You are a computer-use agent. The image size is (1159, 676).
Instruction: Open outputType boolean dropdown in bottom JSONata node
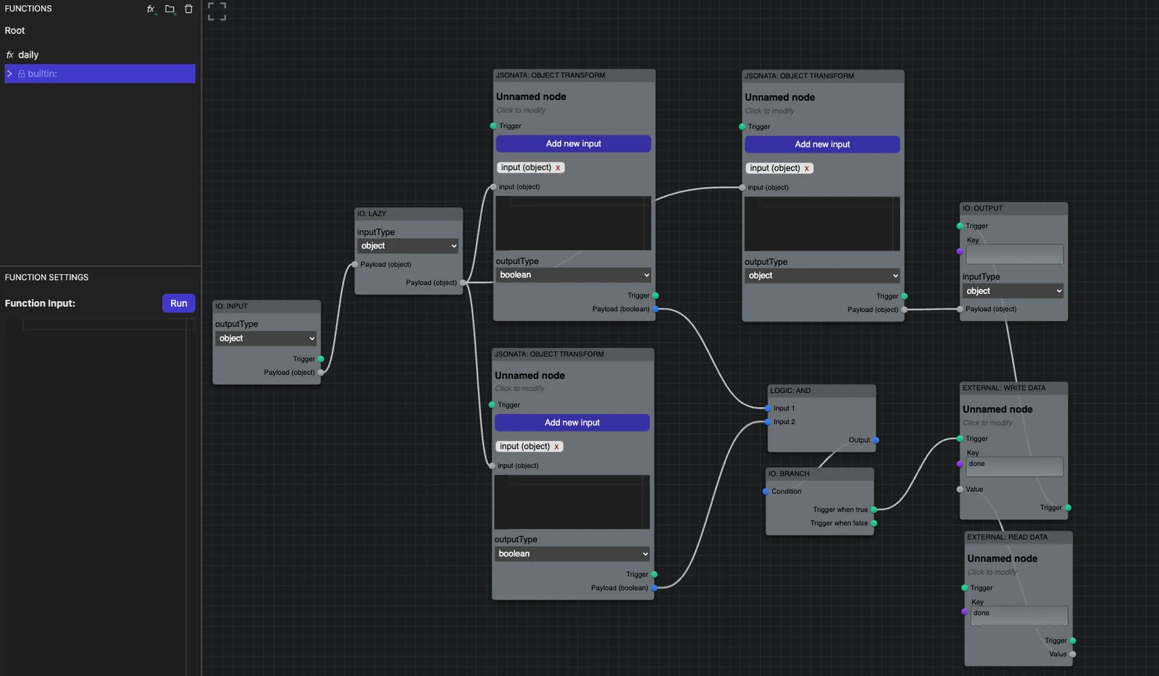[x=572, y=554]
